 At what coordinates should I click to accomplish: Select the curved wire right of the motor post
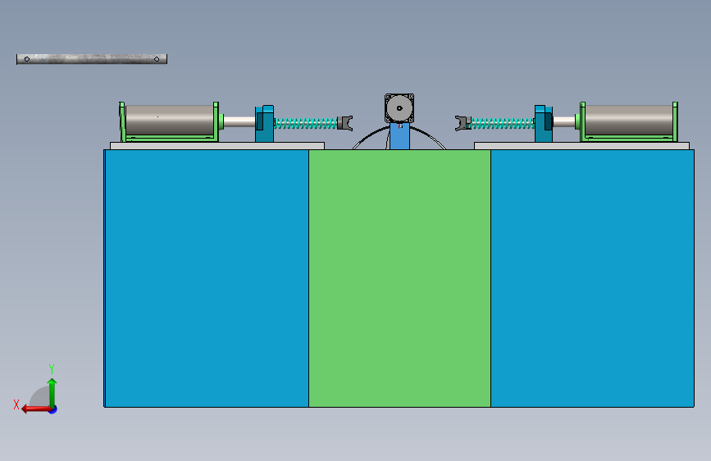[428, 136]
